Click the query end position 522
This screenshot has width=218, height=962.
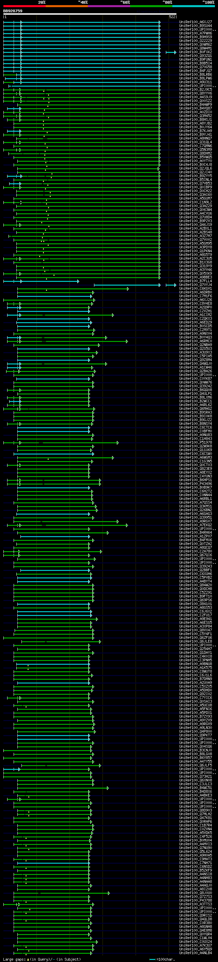point(172,17)
